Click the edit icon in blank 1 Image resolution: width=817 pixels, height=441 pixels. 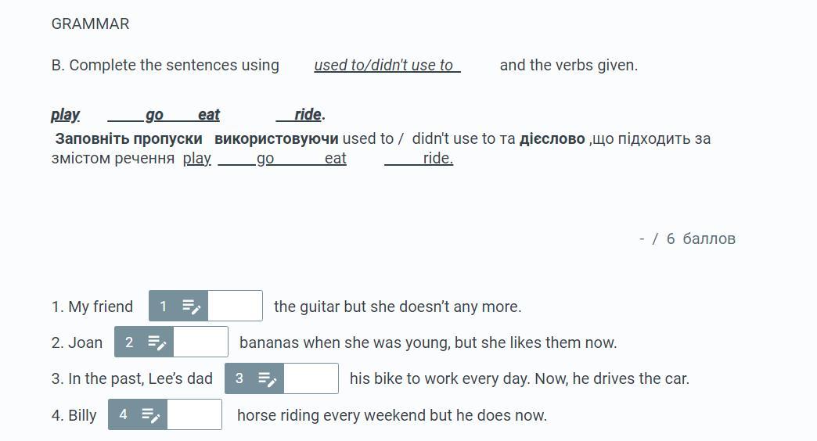tap(191, 307)
